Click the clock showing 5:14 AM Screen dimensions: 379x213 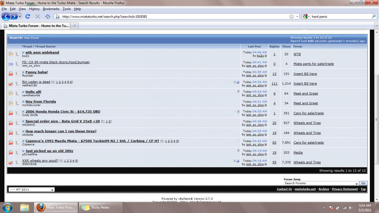click(364, 206)
